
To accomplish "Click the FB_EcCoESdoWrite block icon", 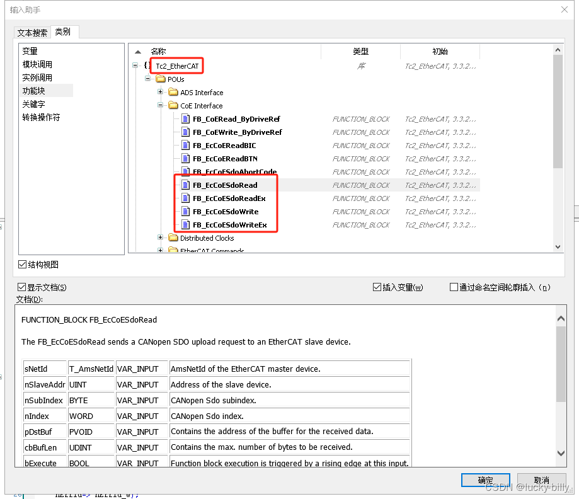I will click(185, 211).
